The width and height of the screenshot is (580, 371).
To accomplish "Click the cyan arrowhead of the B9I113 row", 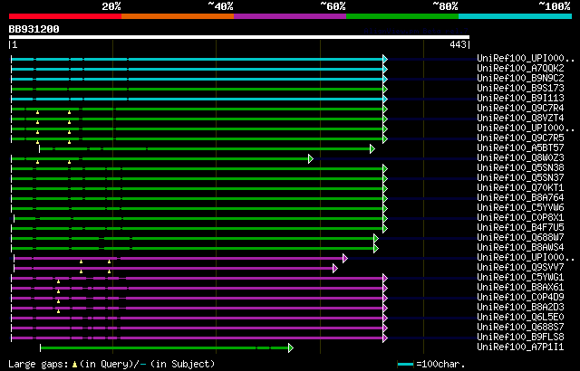I will point(385,99).
